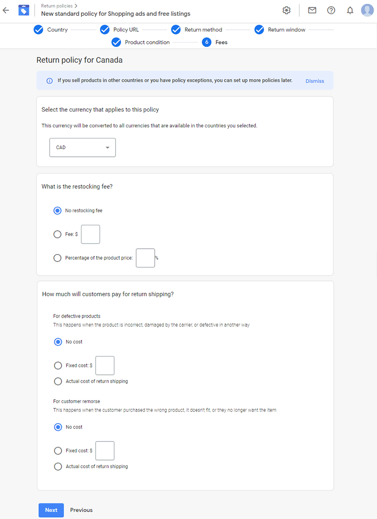Choose Percentage of the product price option

pyautogui.click(x=57, y=258)
